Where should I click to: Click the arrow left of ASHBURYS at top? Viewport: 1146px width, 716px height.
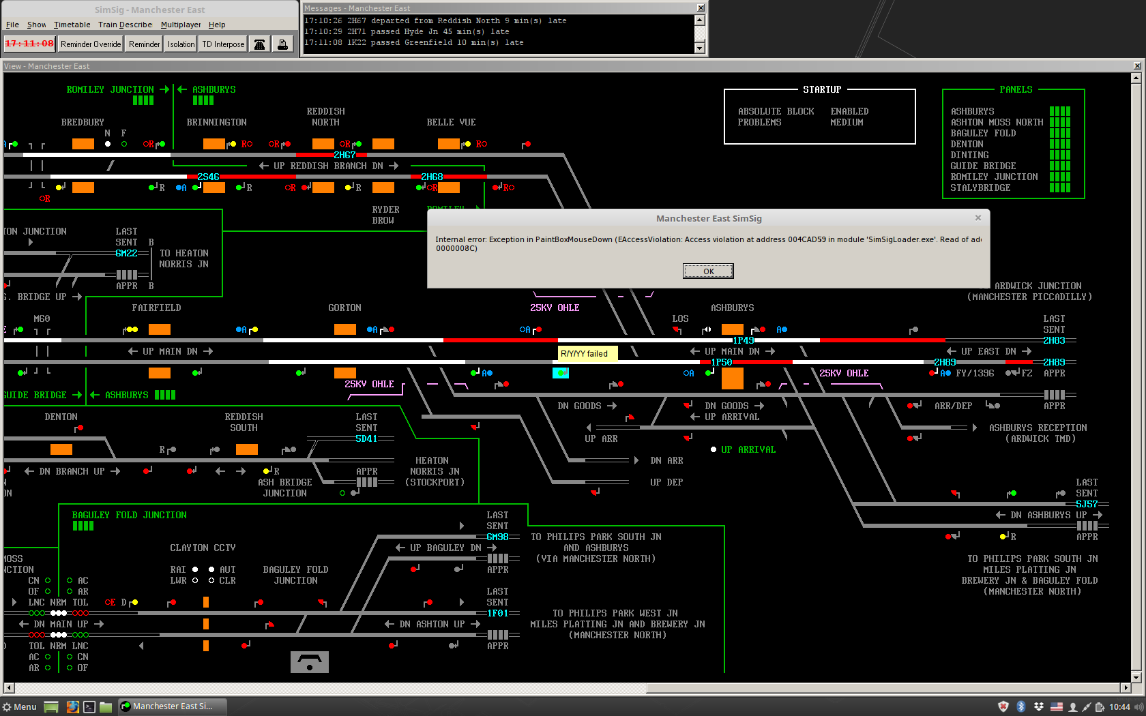181,89
